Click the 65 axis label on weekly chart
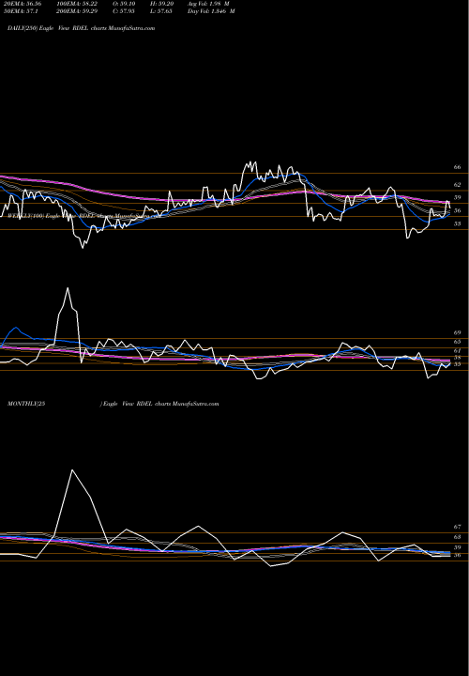 coord(458,342)
